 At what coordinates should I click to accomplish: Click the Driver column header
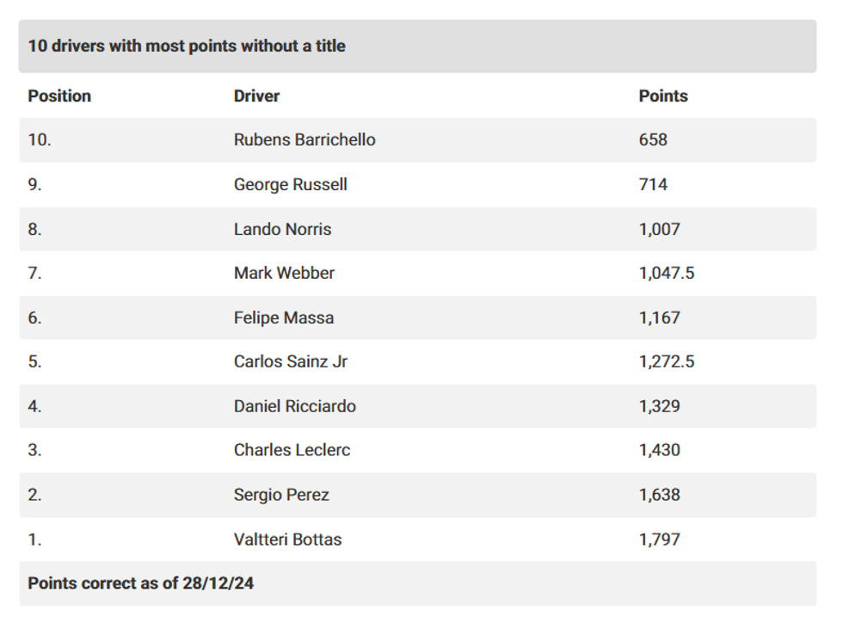256,96
